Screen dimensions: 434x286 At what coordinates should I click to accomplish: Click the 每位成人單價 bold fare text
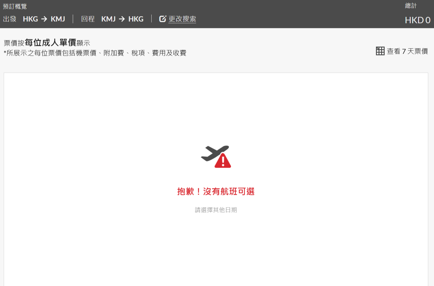[x=50, y=43]
